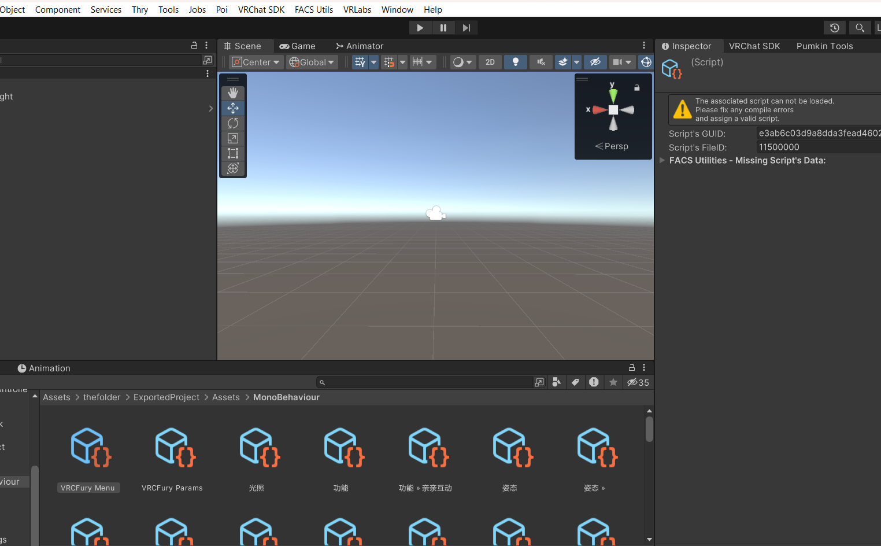Open search by label filter

pos(575,382)
